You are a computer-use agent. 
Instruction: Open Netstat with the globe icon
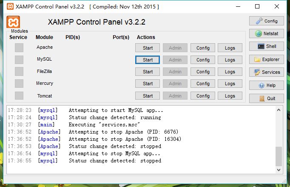pos(266,33)
